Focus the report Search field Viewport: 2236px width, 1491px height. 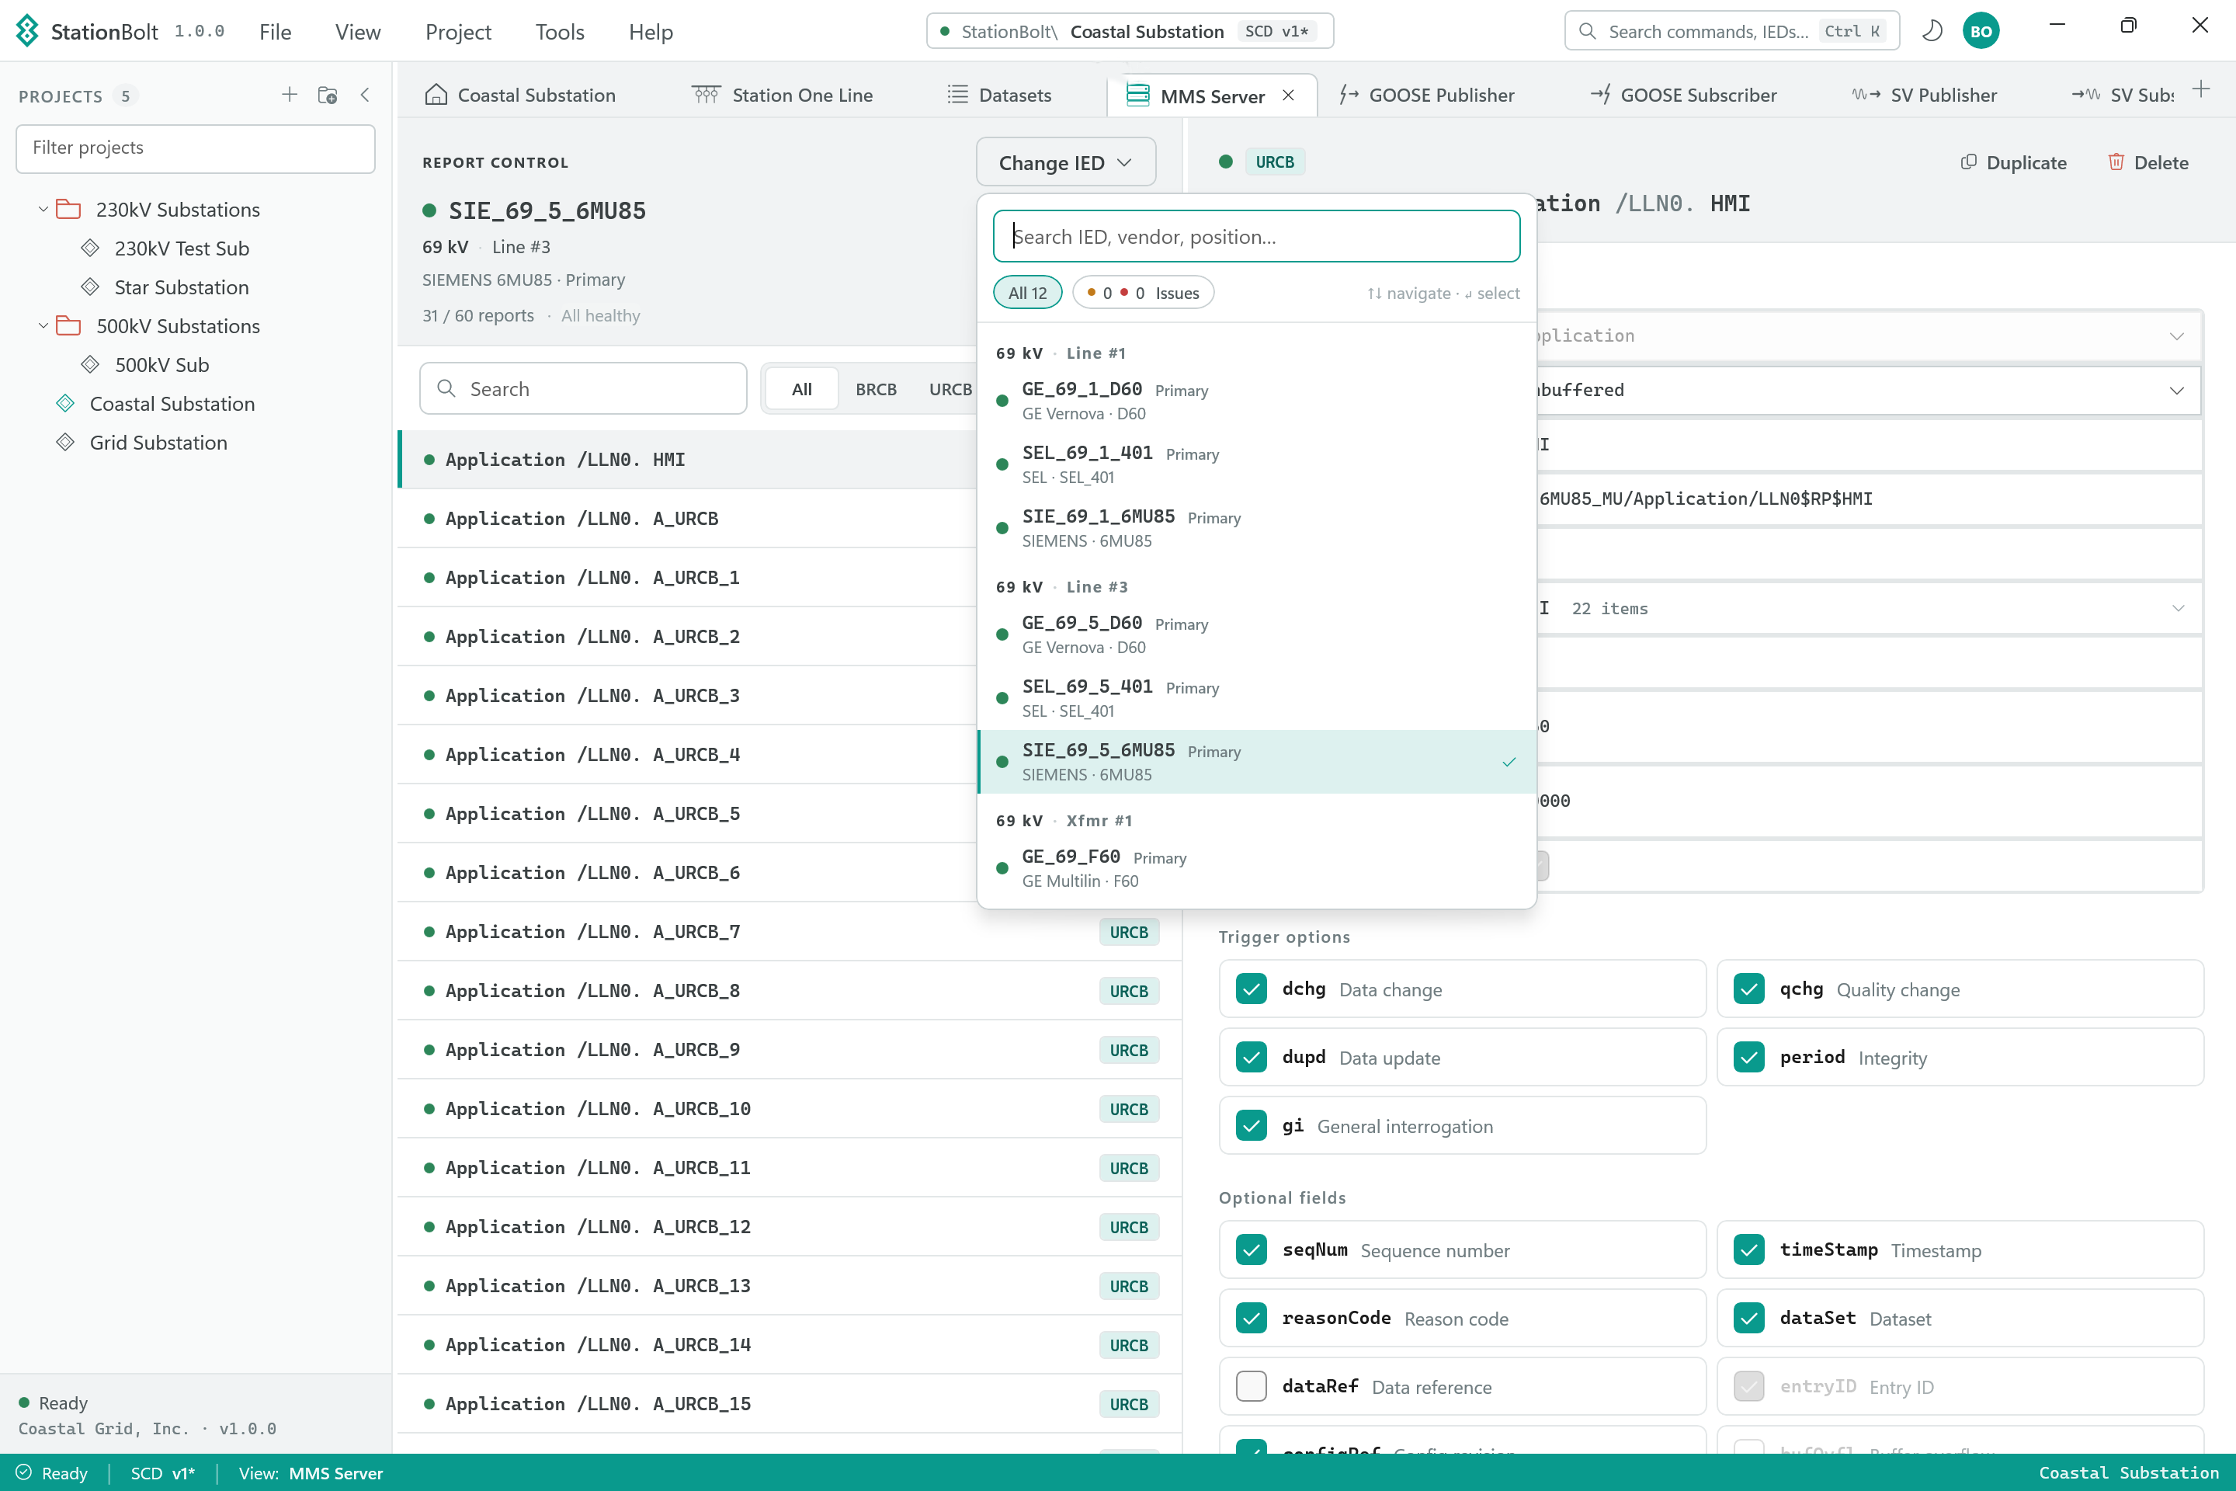pyautogui.click(x=584, y=389)
